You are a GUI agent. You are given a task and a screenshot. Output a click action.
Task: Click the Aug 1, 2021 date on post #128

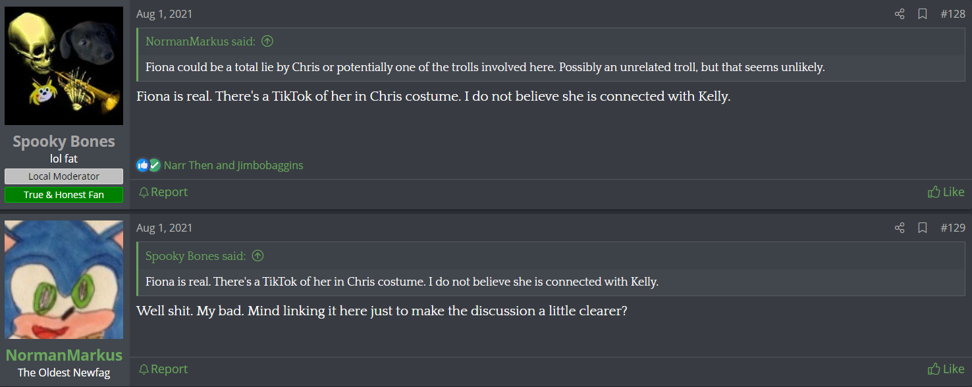(x=165, y=14)
